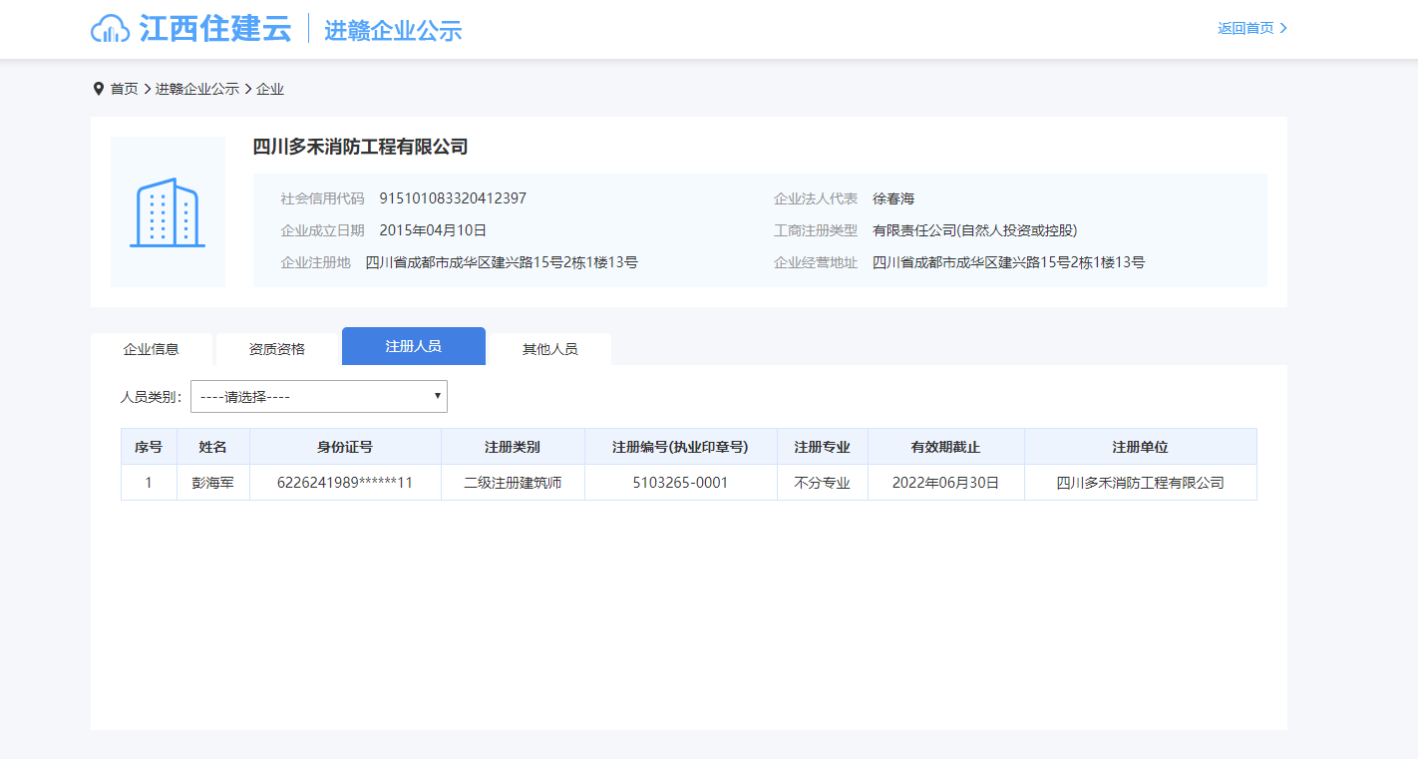Go to 首页 in breadcrumb
The width and height of the screenshot is (1418, 759).
click(x=124, y=89)
